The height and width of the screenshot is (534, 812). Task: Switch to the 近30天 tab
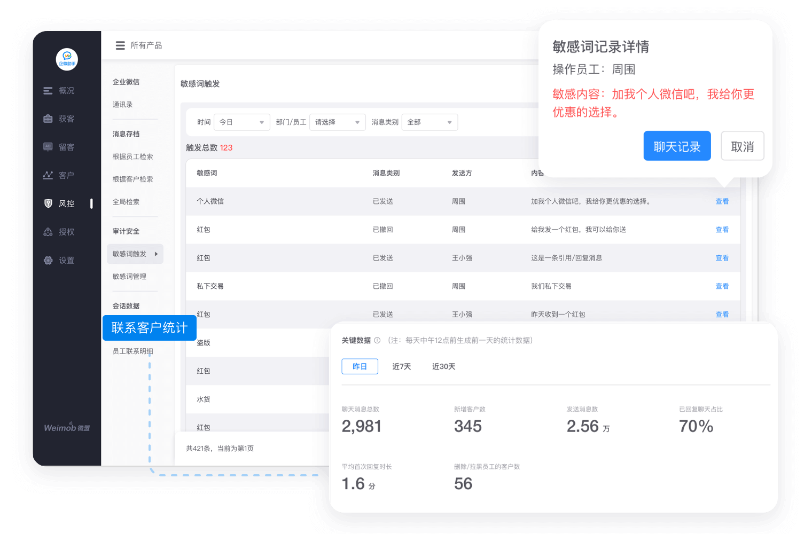coord(443,366)
